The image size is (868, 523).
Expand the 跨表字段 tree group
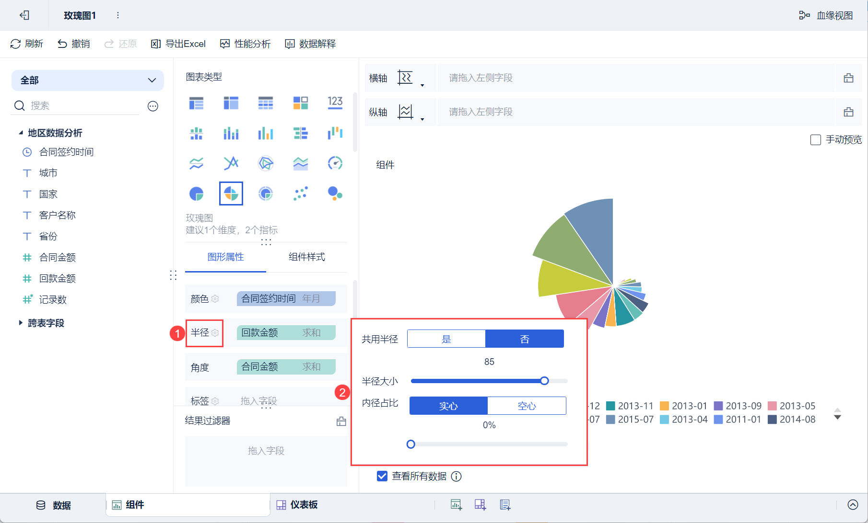tap(21, 323)
